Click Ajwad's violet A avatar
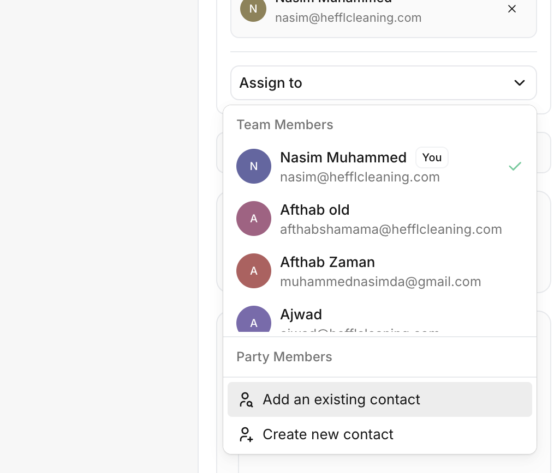560x473 pixels. pyautogui.click(x=254, y=320)
